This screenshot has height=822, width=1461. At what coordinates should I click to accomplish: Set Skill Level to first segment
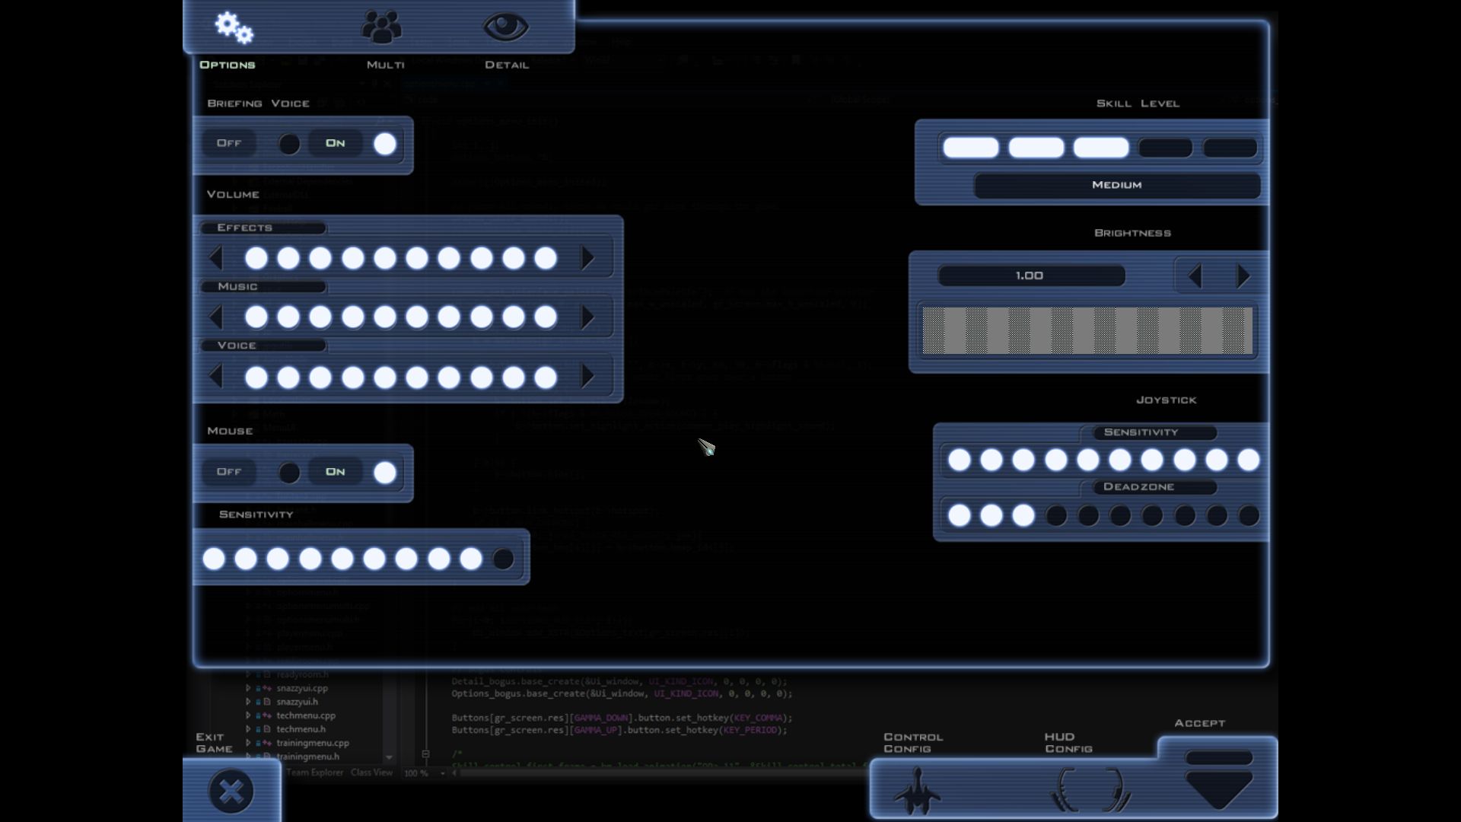(x=971, y=148)
